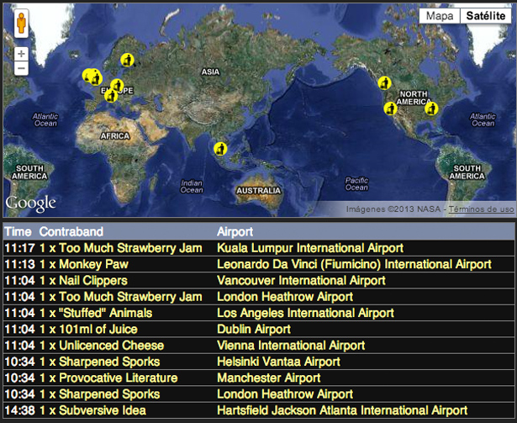This screenshot has width=517, height=423.
Task: Click the Los Angeles marker
Action: [390, 108]
